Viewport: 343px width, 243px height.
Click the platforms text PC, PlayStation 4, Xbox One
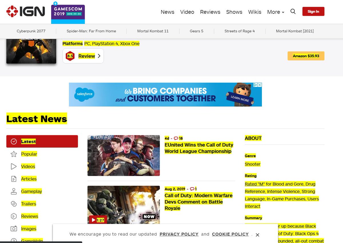point(112,44)
